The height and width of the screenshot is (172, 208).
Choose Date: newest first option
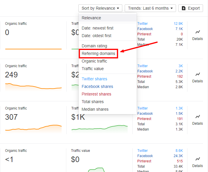coord(97,28)
